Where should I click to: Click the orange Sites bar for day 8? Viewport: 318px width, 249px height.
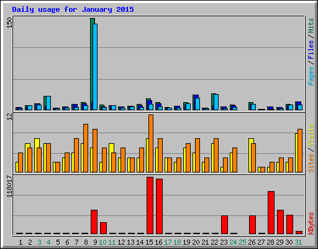point(86,148)
